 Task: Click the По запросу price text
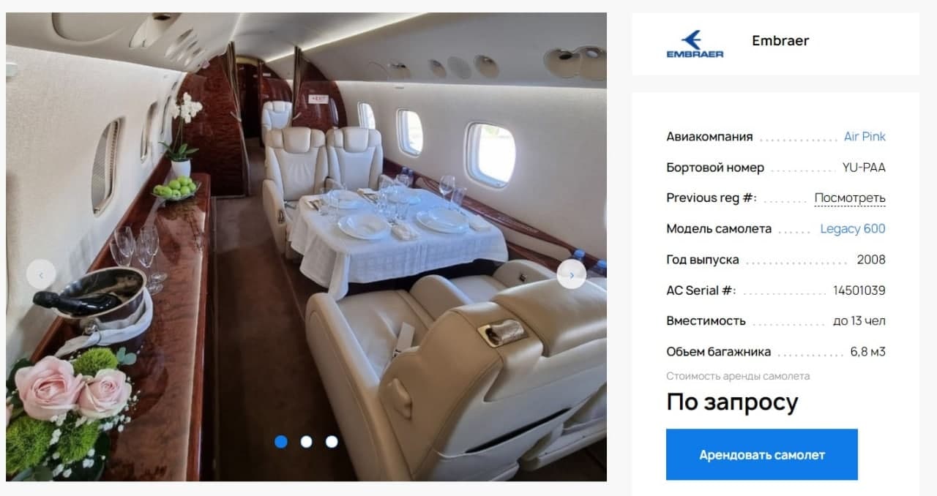pyautogui.click(x=732, y=402)
